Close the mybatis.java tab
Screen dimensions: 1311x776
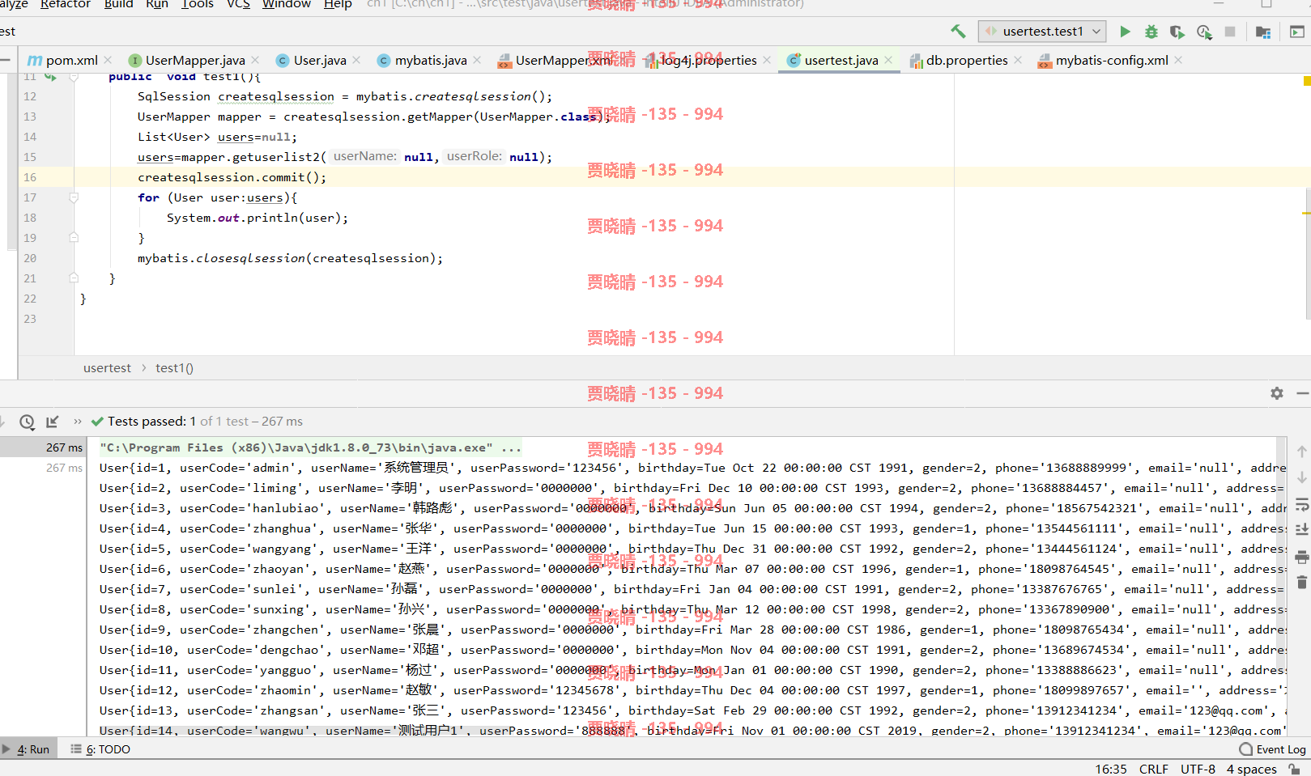point(477,60)
